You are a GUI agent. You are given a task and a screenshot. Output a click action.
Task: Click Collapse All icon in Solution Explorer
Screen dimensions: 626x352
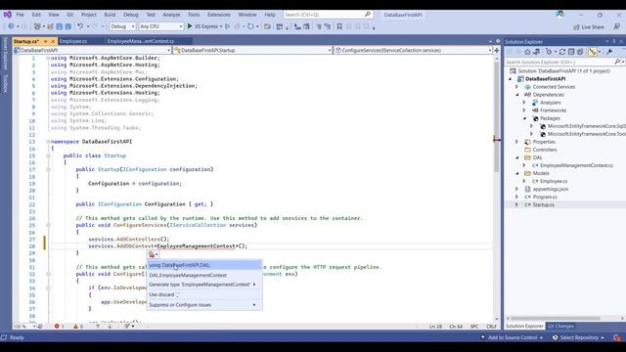(x=571, y=52)
